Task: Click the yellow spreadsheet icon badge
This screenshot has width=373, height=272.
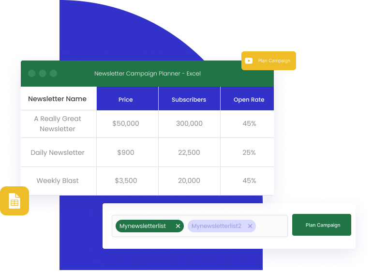Action: click(x=15, y=201)
